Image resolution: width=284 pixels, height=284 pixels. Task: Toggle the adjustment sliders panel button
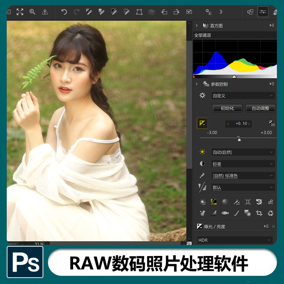click(263, 12)
